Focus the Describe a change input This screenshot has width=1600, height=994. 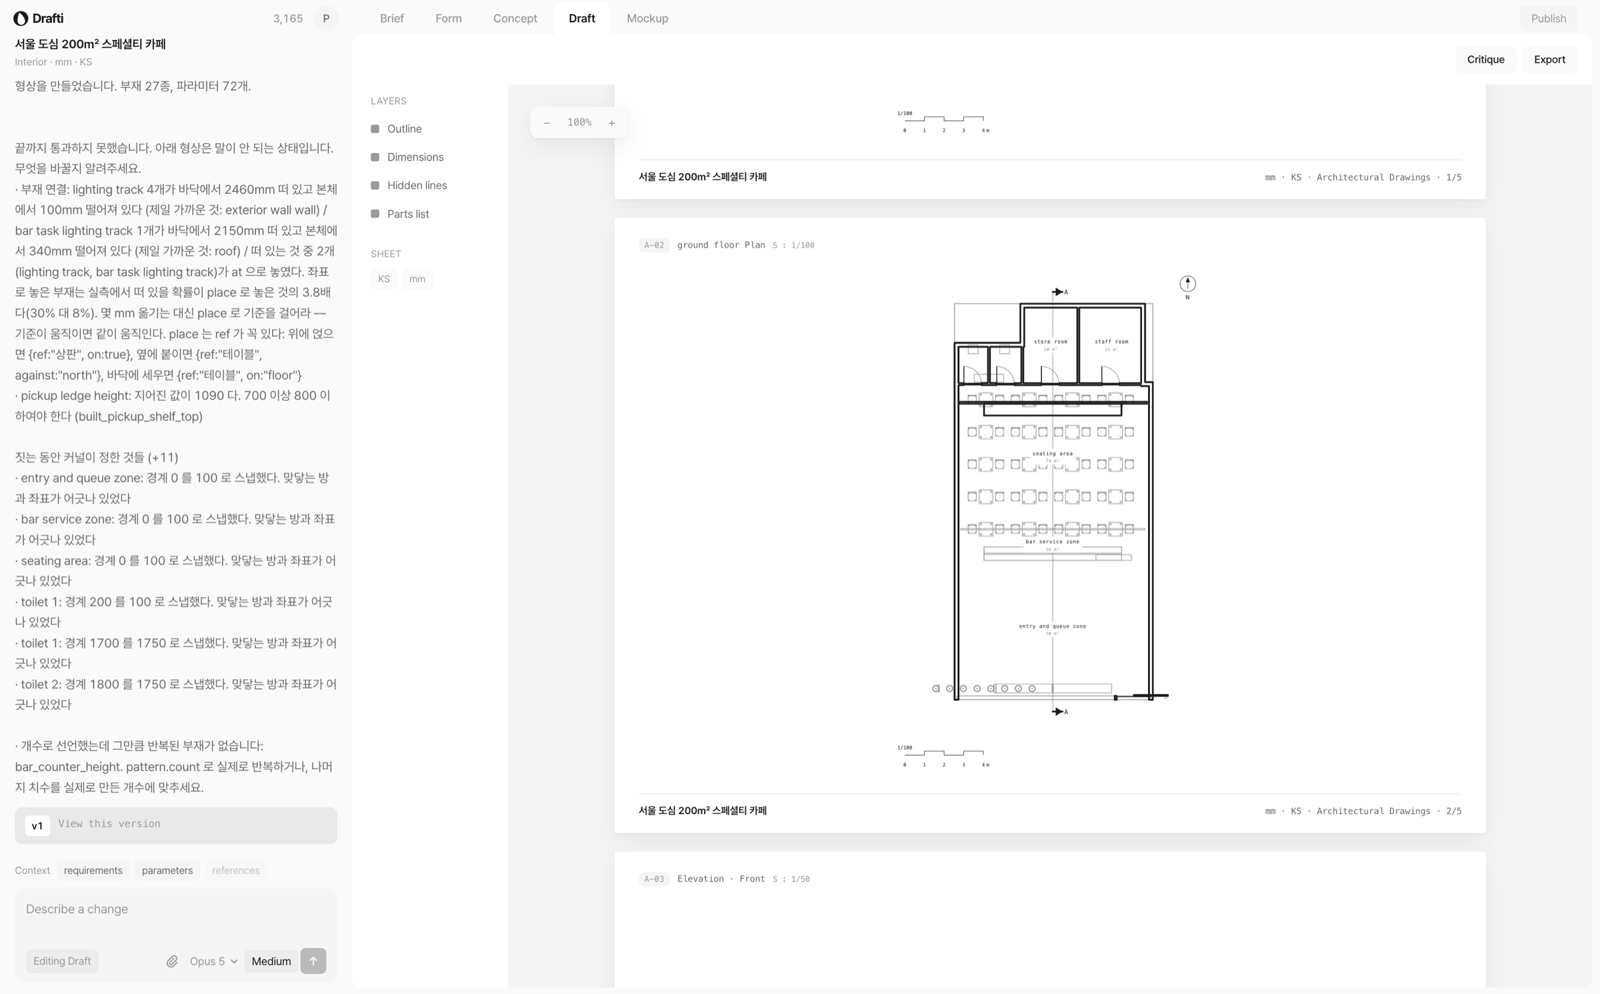point(176,910)
